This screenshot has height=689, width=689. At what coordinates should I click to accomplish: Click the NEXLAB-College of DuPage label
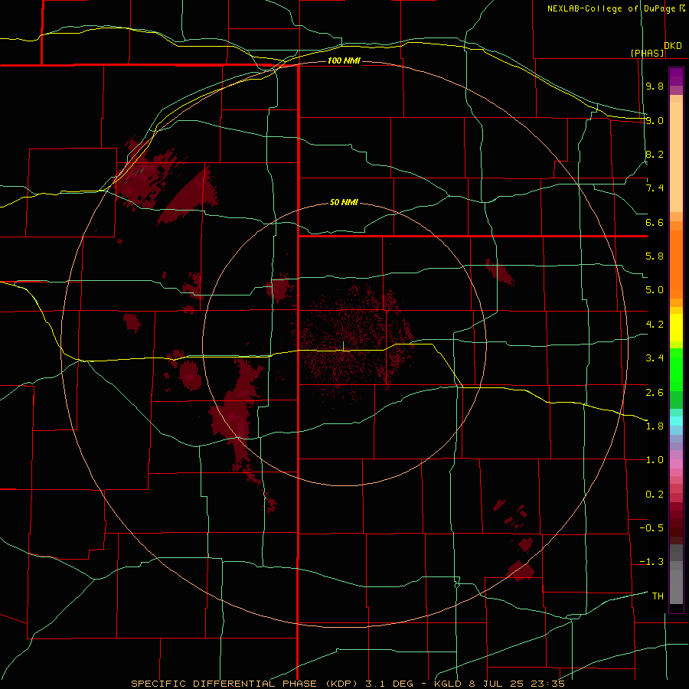point(611,8)
